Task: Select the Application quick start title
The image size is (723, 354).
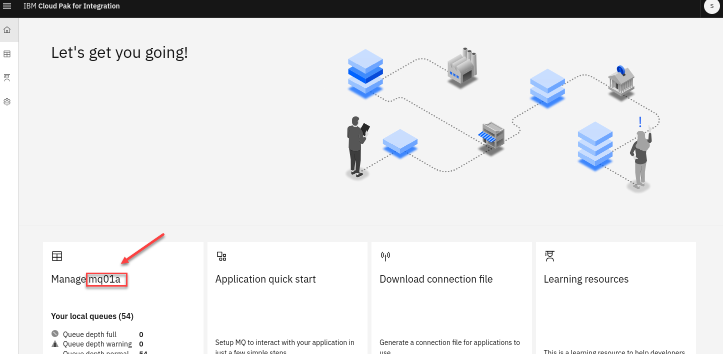Action: tap(265, 279)
